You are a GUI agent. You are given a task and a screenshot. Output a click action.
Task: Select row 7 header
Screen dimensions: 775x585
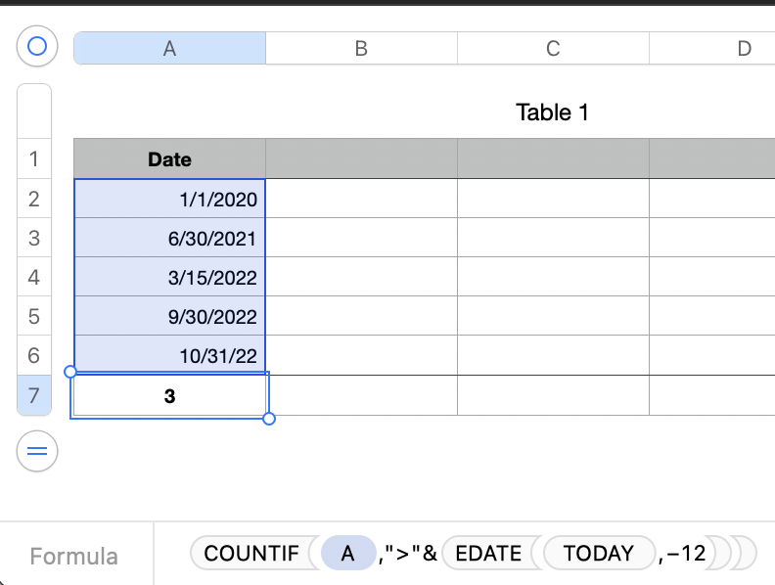34,396
